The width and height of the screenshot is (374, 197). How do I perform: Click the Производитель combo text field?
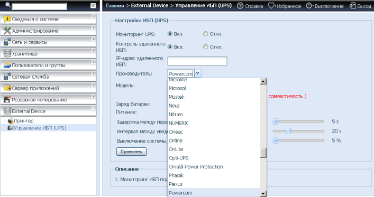pyautogui.click(x=181, y=73)
